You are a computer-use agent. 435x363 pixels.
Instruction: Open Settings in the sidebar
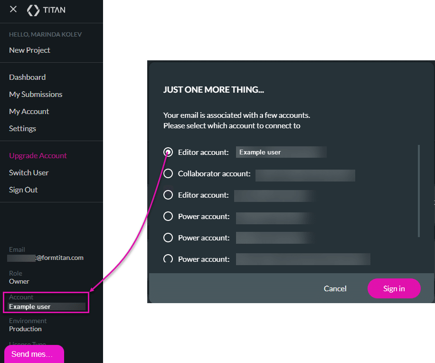pos(22,128)
